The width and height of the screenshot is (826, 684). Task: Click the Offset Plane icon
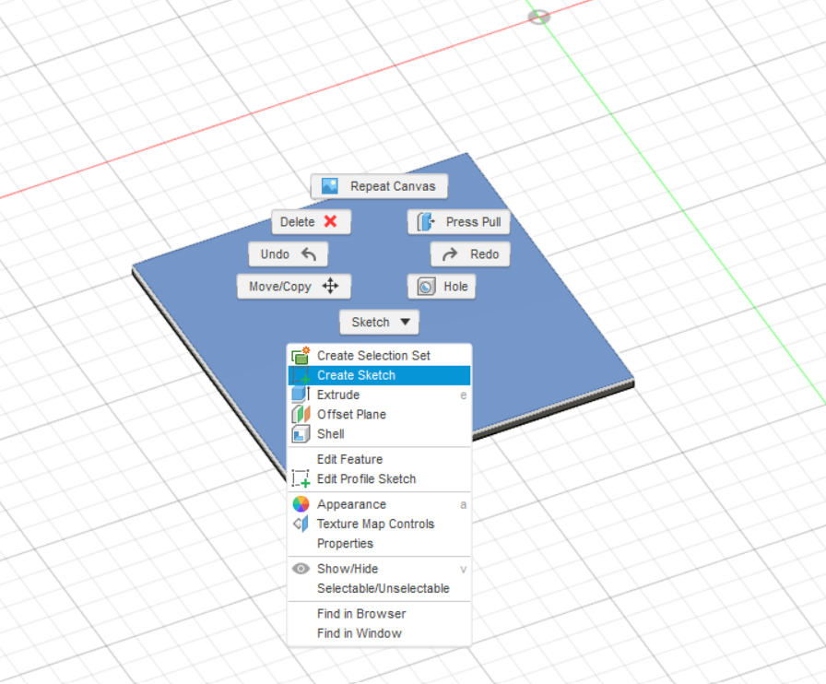301,414
